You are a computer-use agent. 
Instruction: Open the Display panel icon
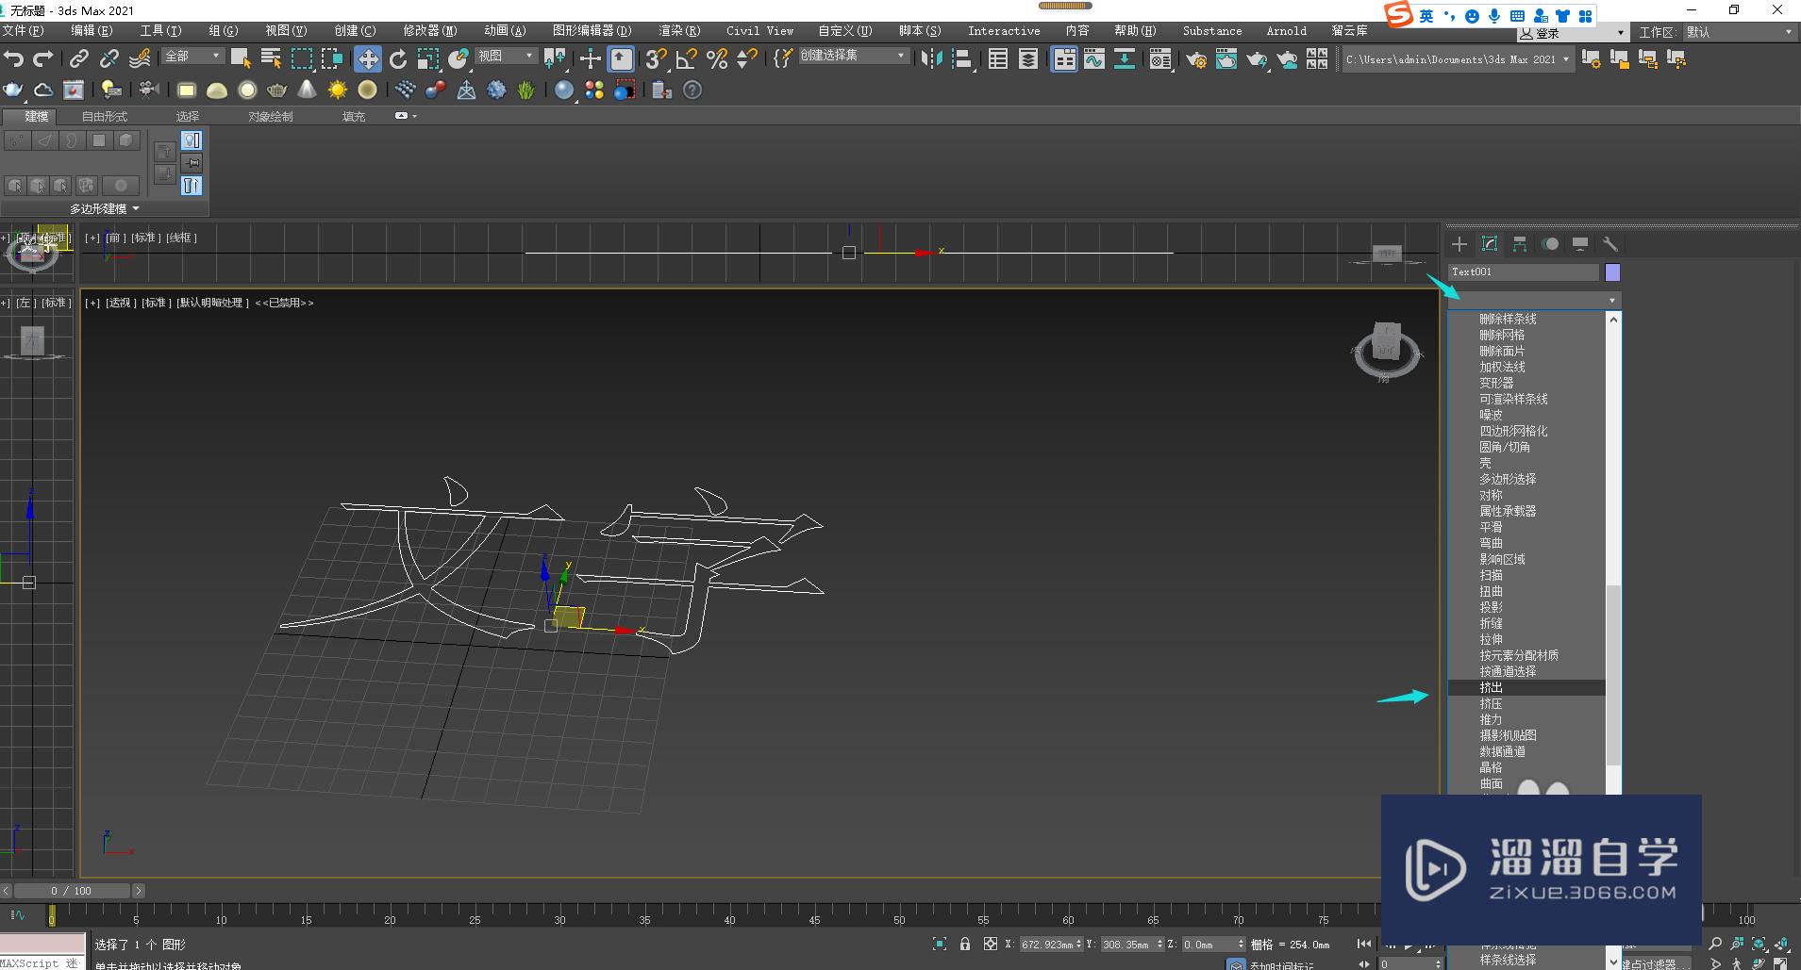pyautogui.click(x=1580, y=244)
